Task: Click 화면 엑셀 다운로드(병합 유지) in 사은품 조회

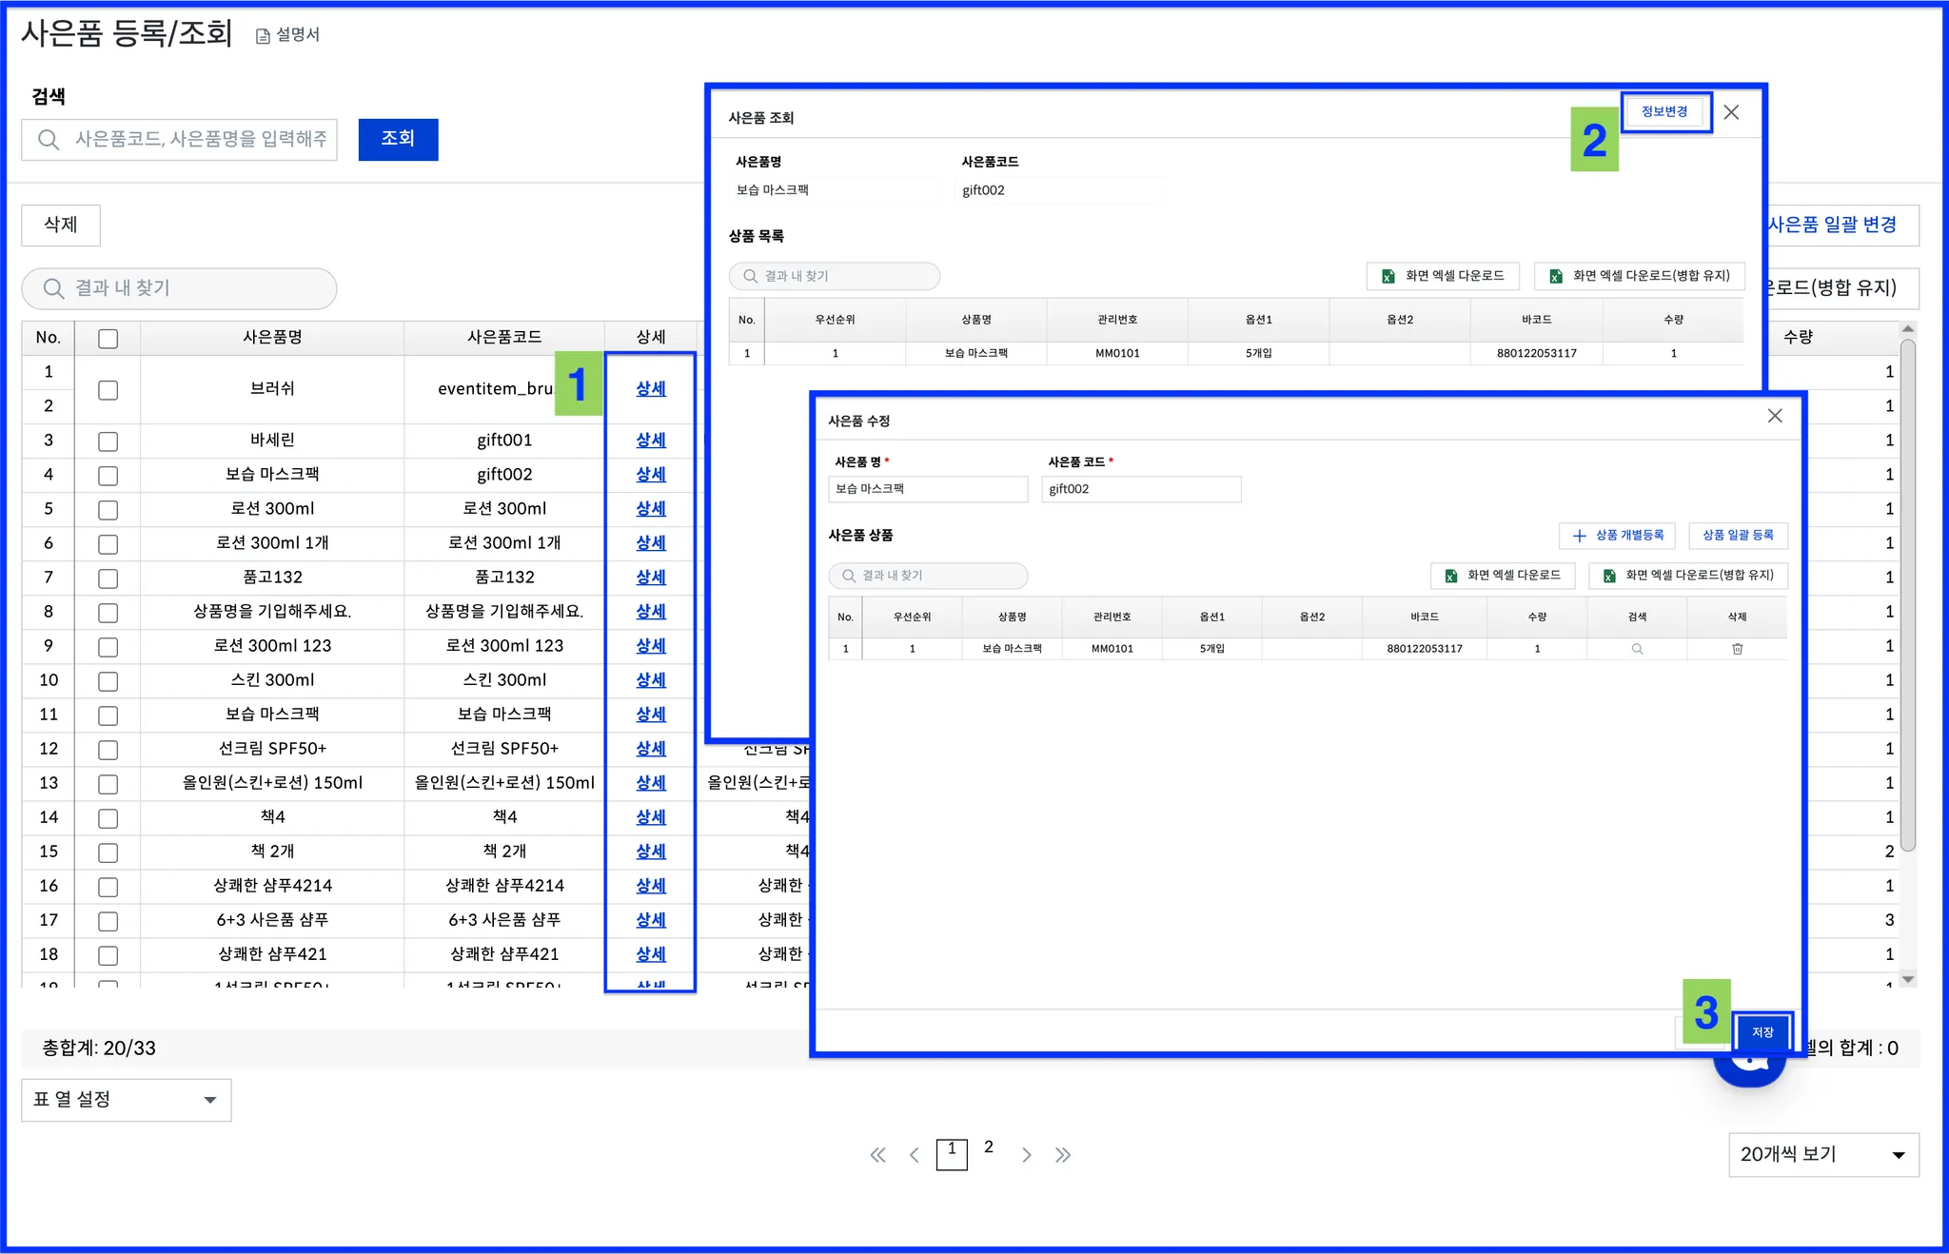Action: click(1640, 276)
